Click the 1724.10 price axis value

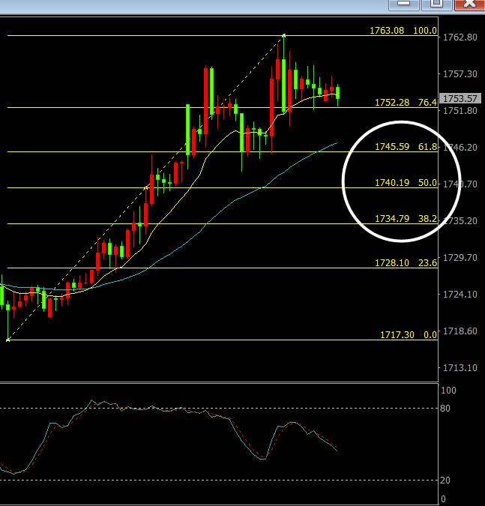coord(460,295)
